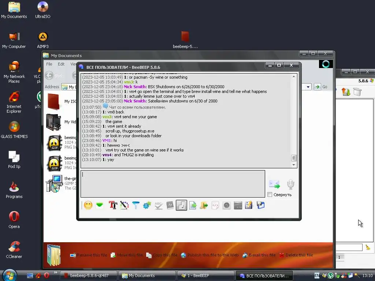Open chat settings with blue gears icon
375x281 pixels.
(x=147, y=205)
